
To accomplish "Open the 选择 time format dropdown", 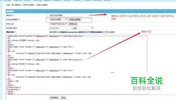I will click(83, 28).
